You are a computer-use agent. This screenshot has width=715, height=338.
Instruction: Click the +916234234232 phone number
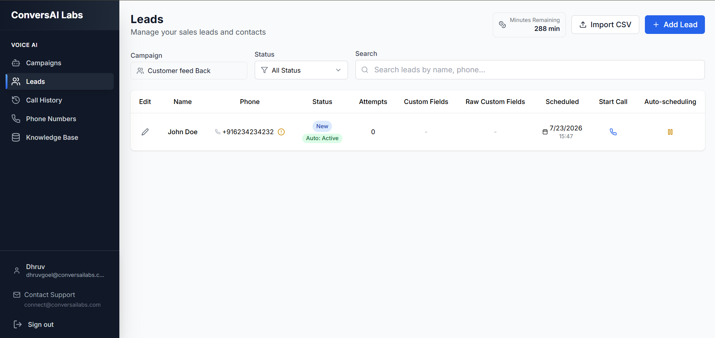pyautogui.click(x=248, y=132)
